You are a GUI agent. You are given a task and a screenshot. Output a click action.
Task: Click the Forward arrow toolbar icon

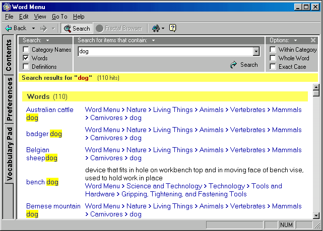[44, 28]
